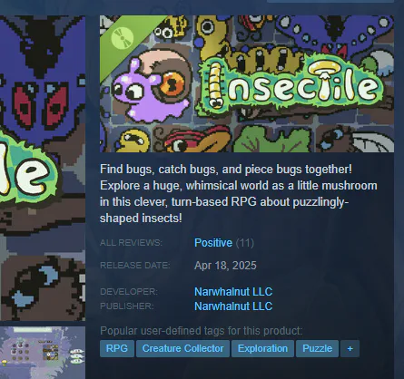The height and width of the screenshot is (379, 404).
Task: Open publisher Narwhalnut LLC link
Action: point(233,306)
